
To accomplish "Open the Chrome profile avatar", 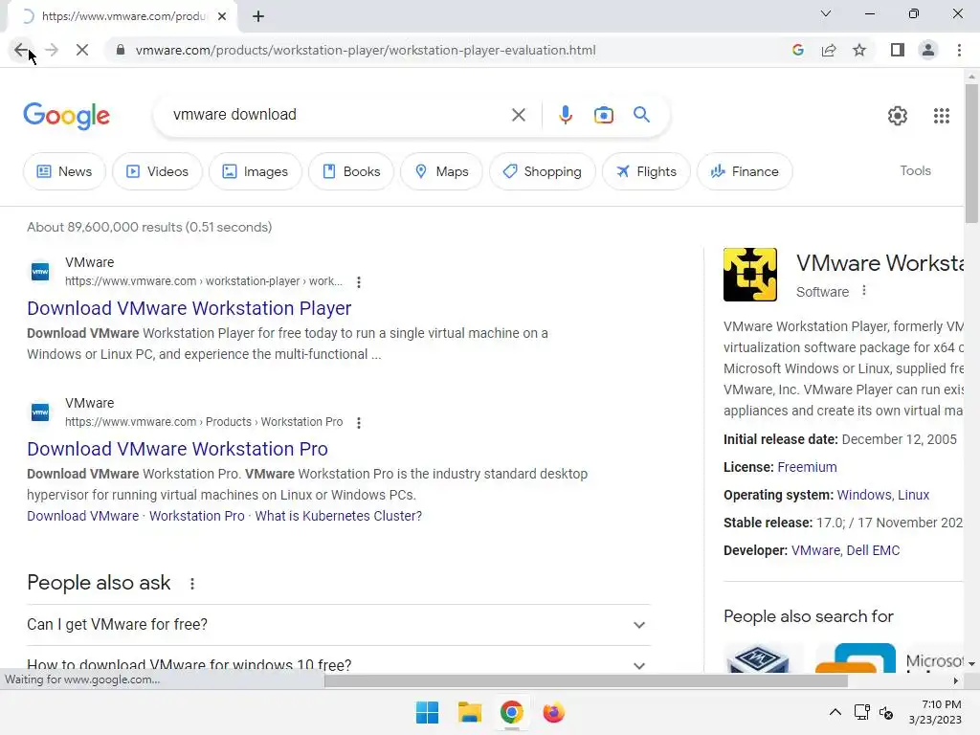I will [x=928, y=50].
